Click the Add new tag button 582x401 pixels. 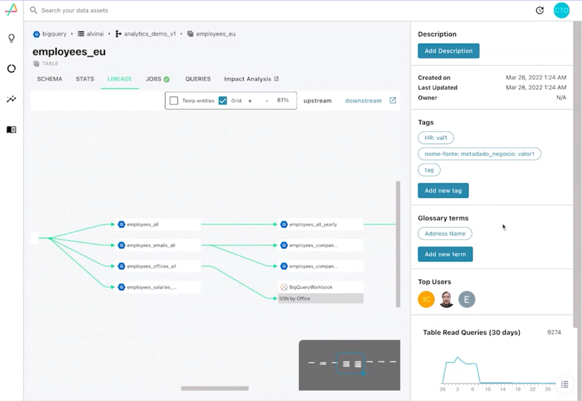click(443, 190)
